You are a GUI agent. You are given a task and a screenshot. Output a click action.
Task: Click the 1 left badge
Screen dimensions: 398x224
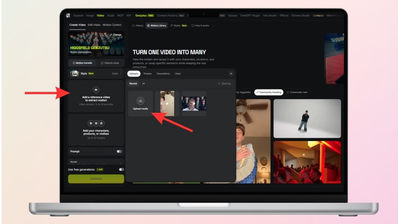point(100,170)
